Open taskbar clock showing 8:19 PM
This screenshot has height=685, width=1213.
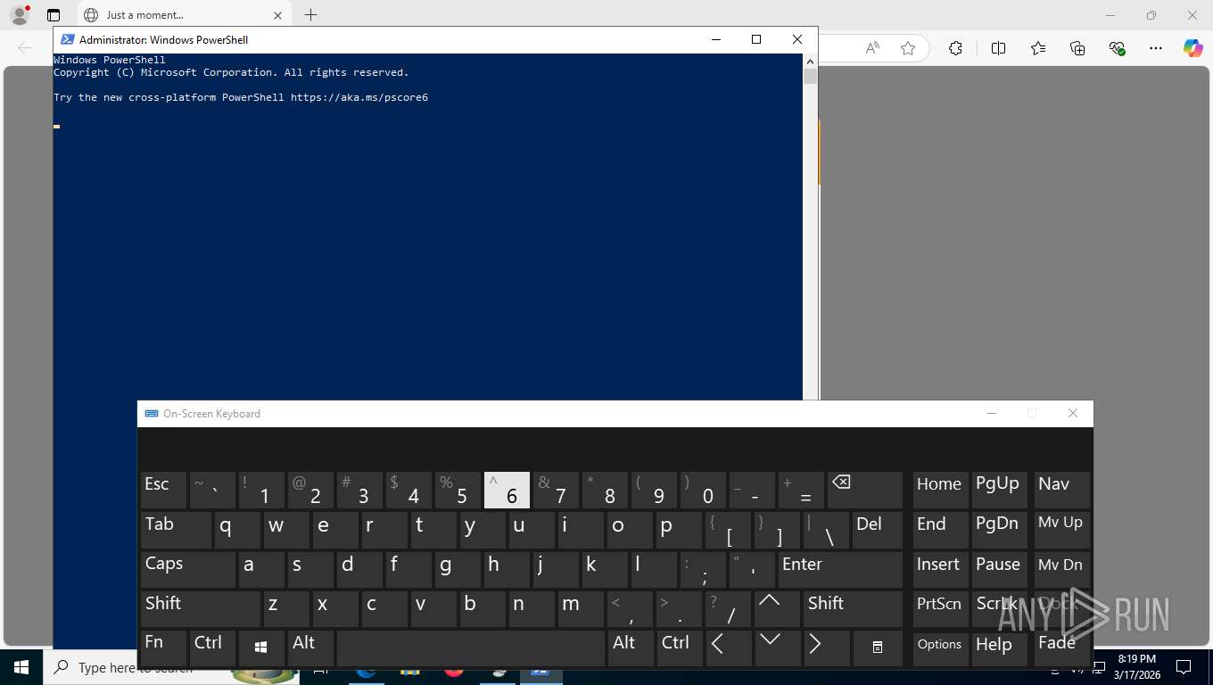[x=1136, y=667]
